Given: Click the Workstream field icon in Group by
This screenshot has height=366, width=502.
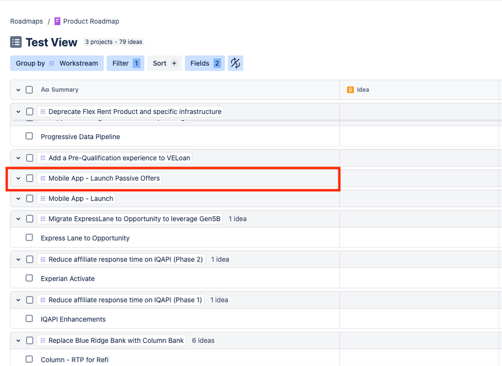Looking at the screenshot, I should pyautogui.click(x=52, y=63).
